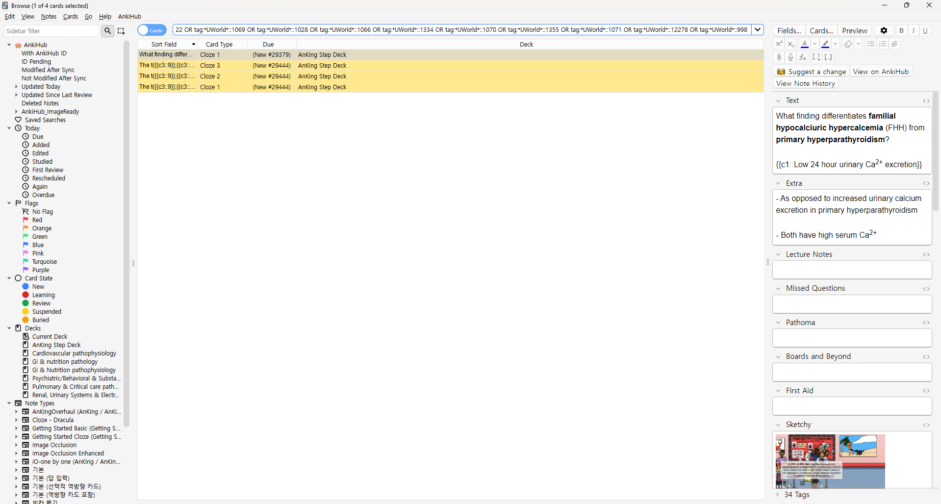Click the Suggest a change button
Screen dimensions: 941x504
click(x=812, y=72)
